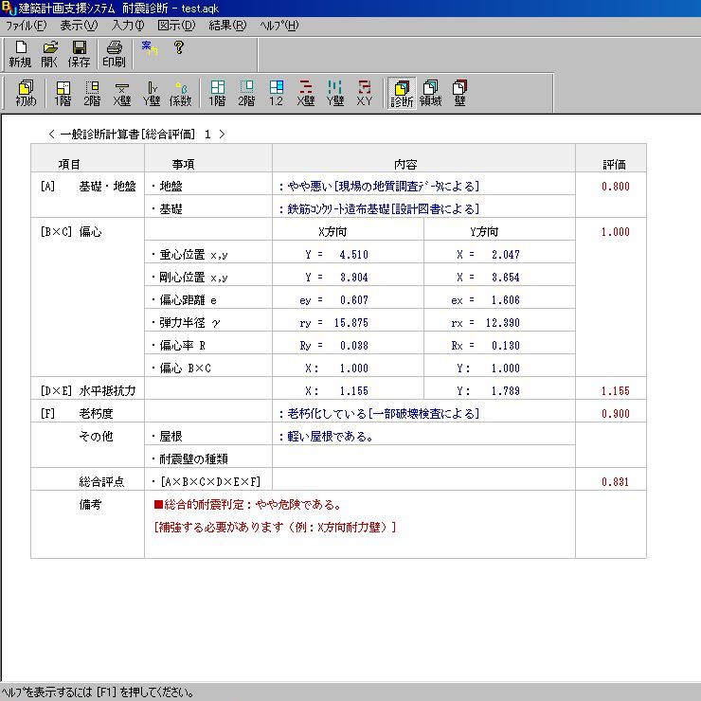Go to next page with the > arrow

tap(222, 135)
